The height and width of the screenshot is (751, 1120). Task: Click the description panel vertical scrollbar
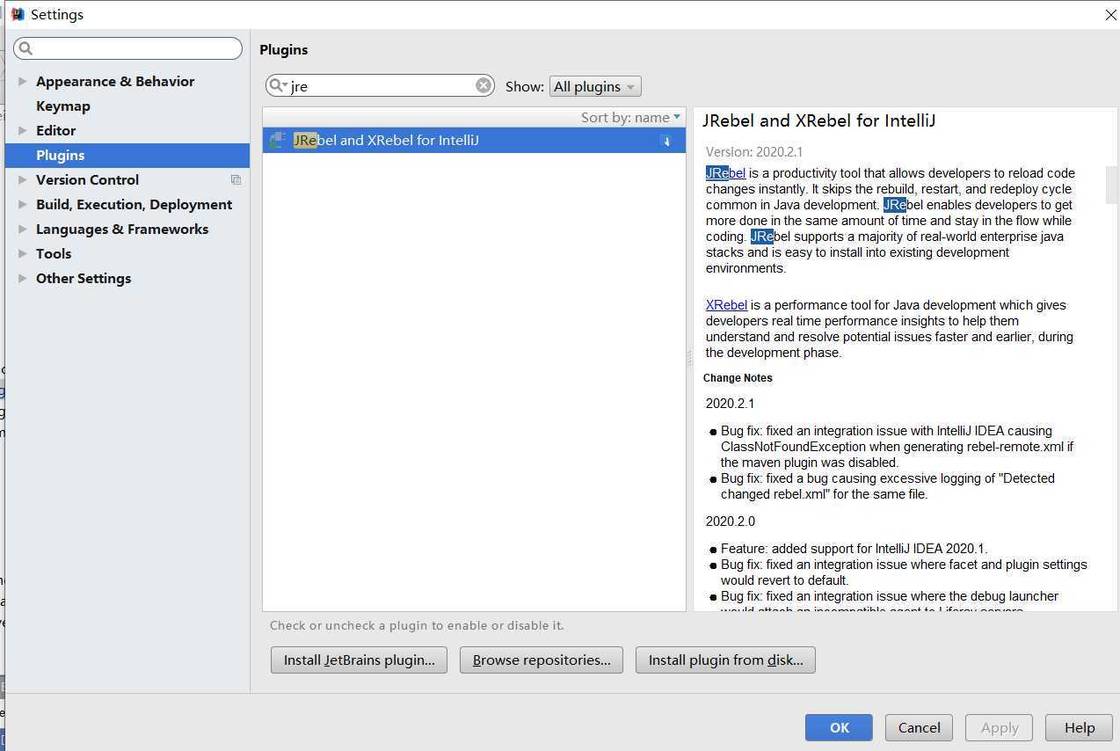[x=1111, y=184]
